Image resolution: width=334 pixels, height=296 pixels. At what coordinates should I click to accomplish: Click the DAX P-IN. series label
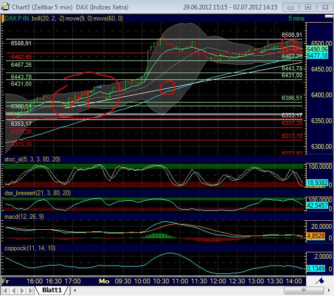click(17, 18)
